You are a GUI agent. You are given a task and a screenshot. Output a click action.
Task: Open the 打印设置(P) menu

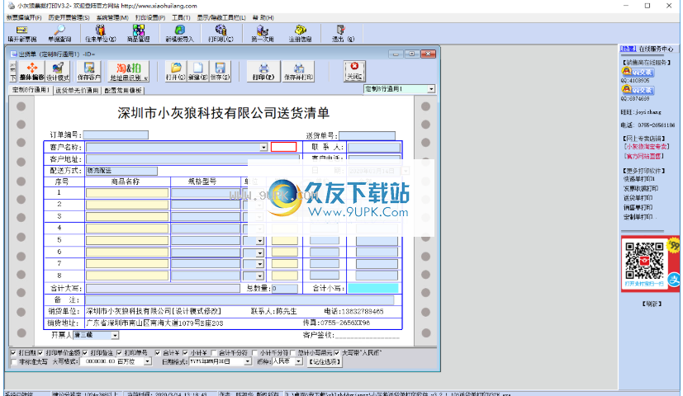(150, 17)
